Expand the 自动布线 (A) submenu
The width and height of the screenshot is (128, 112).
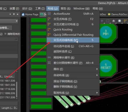click(97, 75)
